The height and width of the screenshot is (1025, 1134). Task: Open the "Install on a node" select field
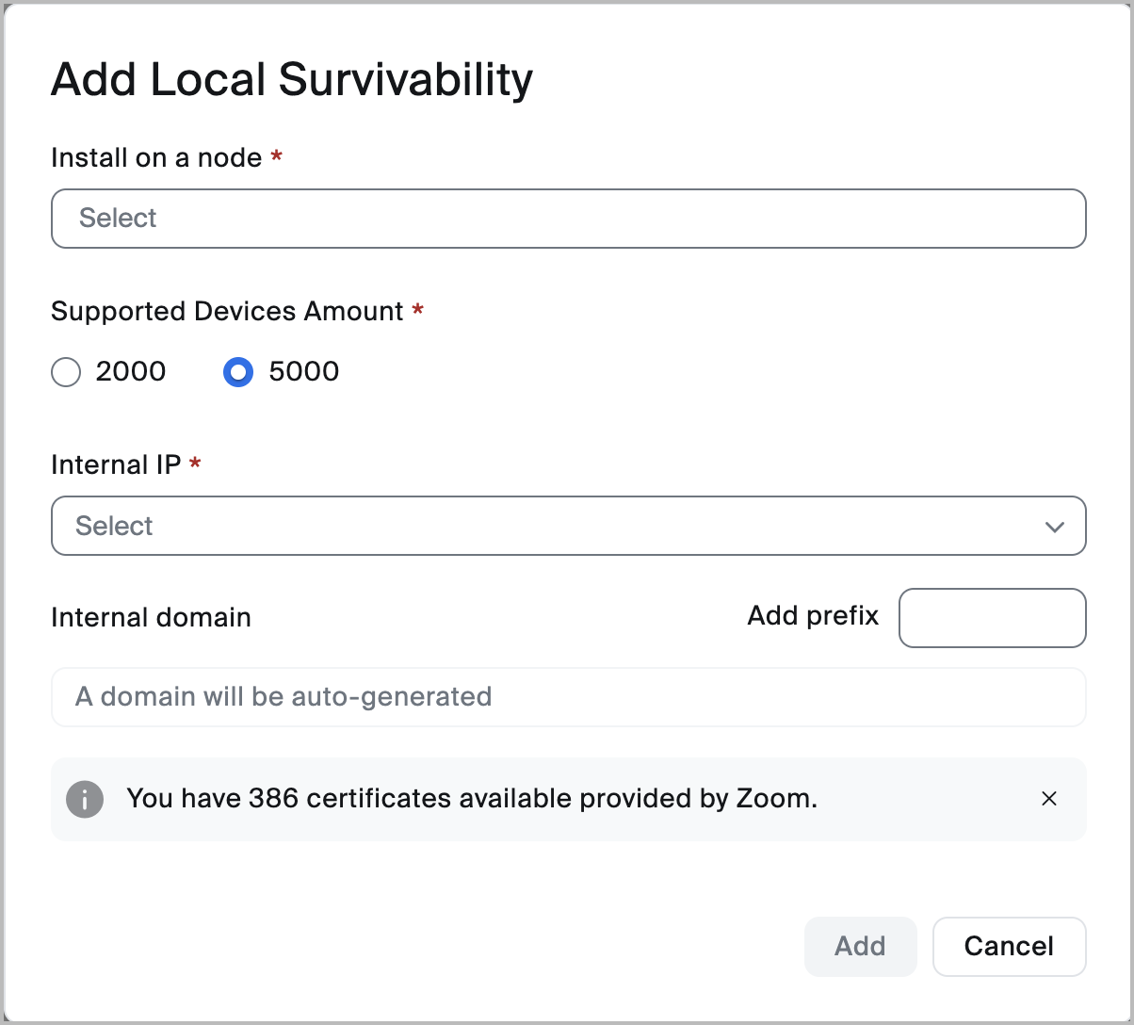(568, 219)
